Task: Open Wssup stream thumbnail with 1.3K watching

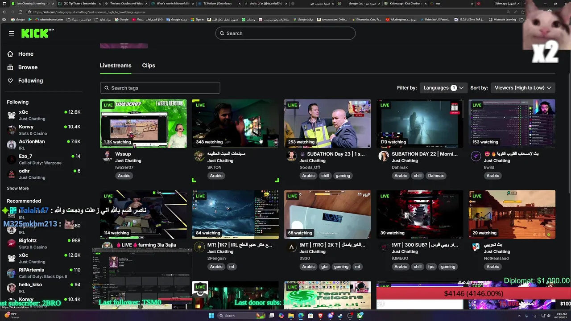Action: [143, 123]
